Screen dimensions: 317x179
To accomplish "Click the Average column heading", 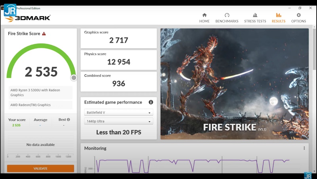I will click(40, 120).
